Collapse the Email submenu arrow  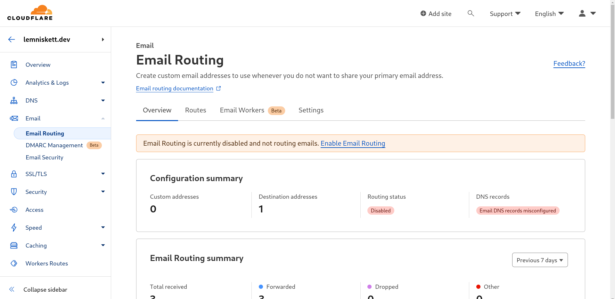(103, 119)
